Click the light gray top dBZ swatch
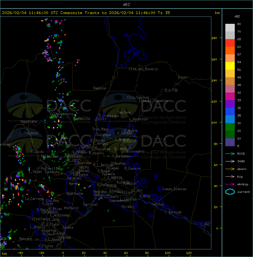The image size is (253, 257). pos(230,27)
